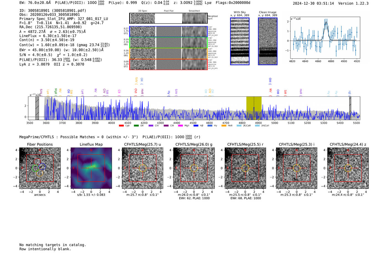
Task: Click the yellow highlighted region in full spectrum
Action: (x=254, y=108)
